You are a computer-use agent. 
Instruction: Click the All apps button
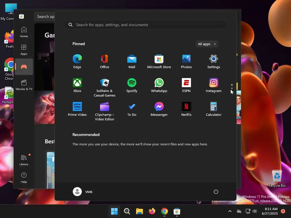point(207,44)
